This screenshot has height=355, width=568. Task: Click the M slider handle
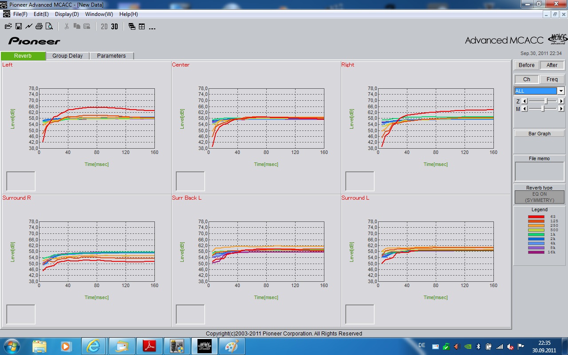tap(542, 109)
